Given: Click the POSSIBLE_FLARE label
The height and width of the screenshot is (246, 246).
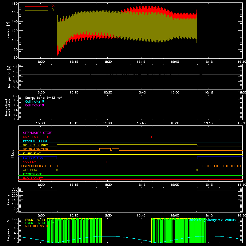Looking at the screenshot, I should coord(35,141).
